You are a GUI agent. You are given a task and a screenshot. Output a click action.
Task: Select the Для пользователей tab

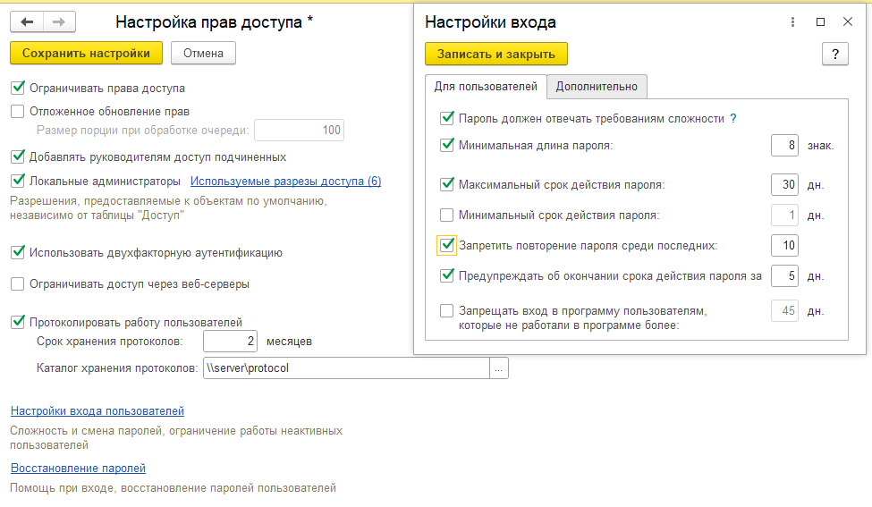tap(486, 87)
